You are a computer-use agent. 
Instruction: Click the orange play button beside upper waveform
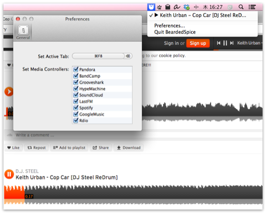coord(9,92)
